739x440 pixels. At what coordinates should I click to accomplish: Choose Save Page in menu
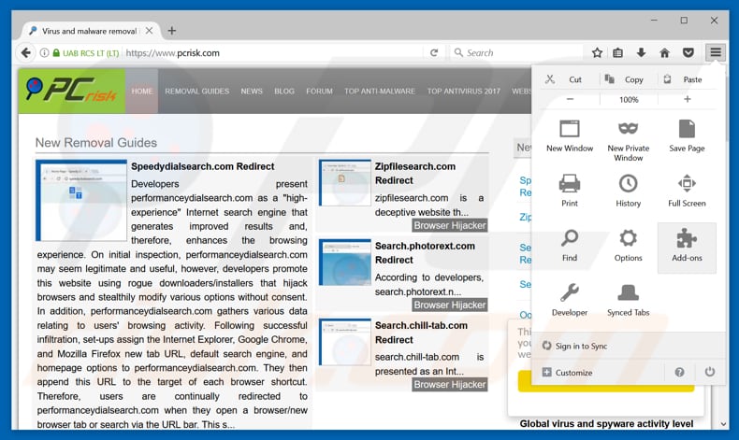point(687,136)
